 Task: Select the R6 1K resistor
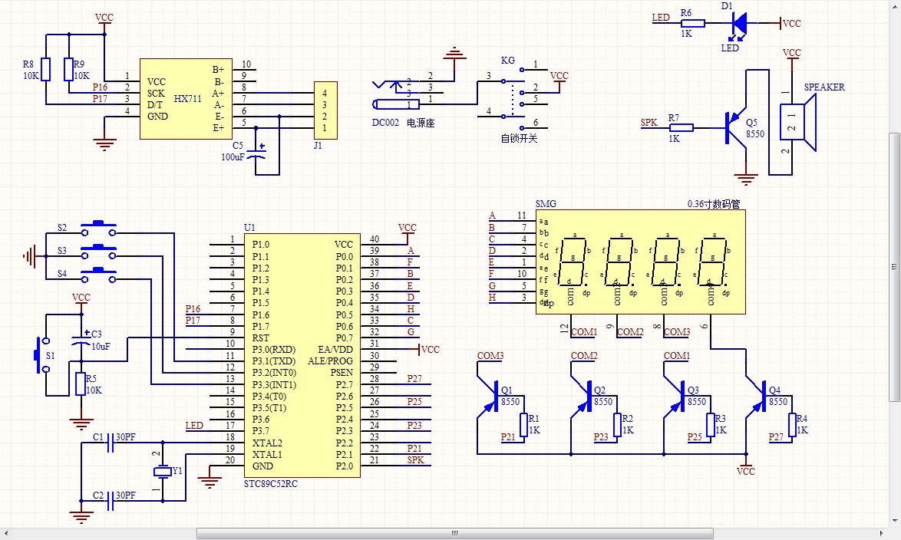click(x=693, y=24)
